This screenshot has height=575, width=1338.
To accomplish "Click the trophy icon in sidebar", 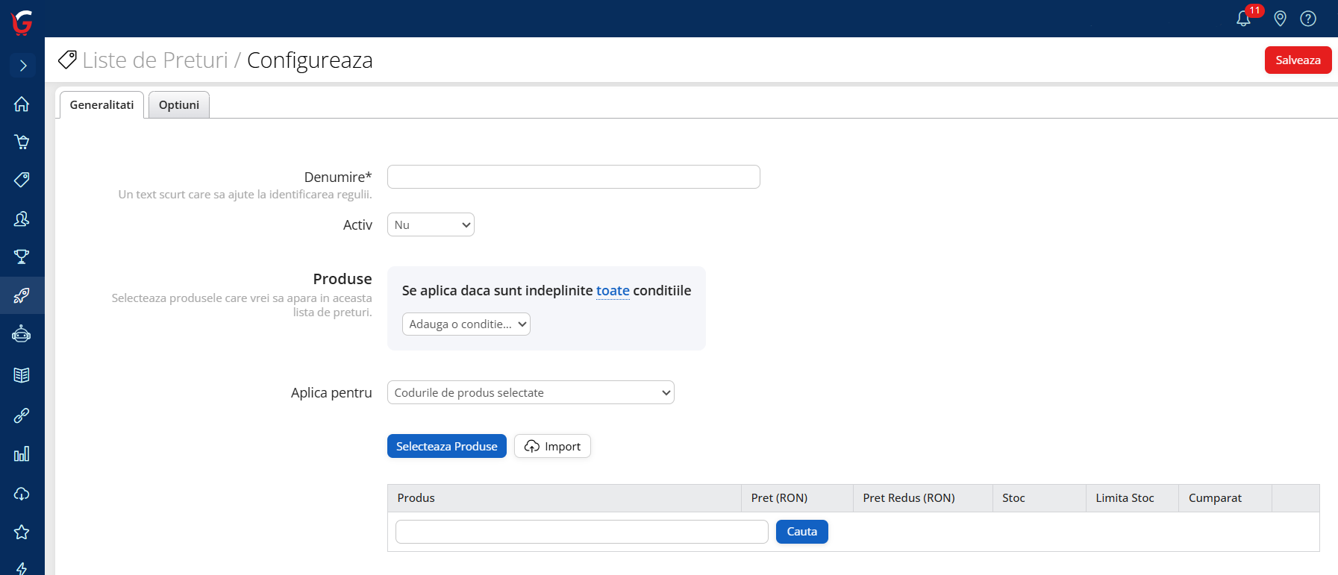I will point(22,257).
